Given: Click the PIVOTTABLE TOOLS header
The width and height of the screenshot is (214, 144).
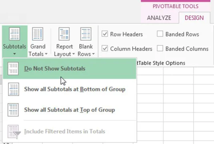Looking at the screenshot, I should click(x=176, y=6).
